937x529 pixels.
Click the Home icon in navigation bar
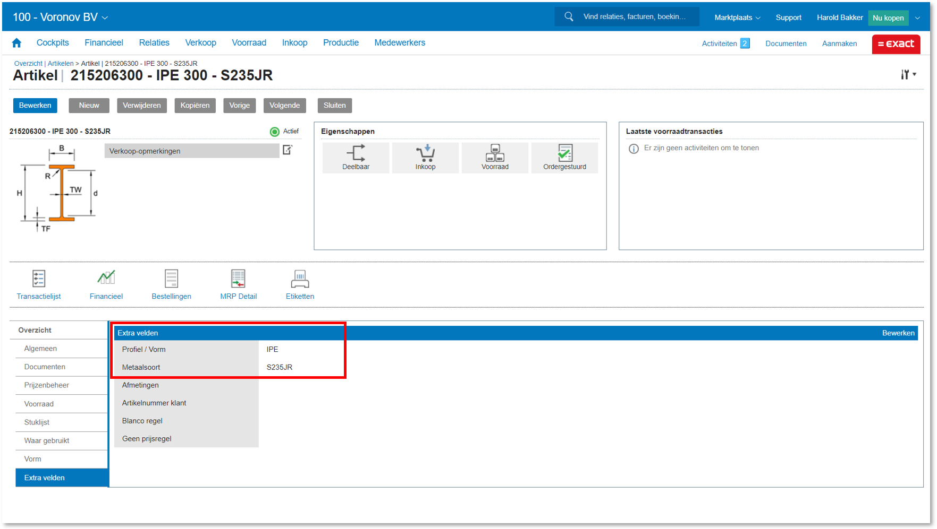coord(16,43)
